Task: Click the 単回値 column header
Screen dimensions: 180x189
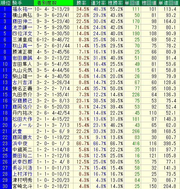Action: [x=132, y=3]
